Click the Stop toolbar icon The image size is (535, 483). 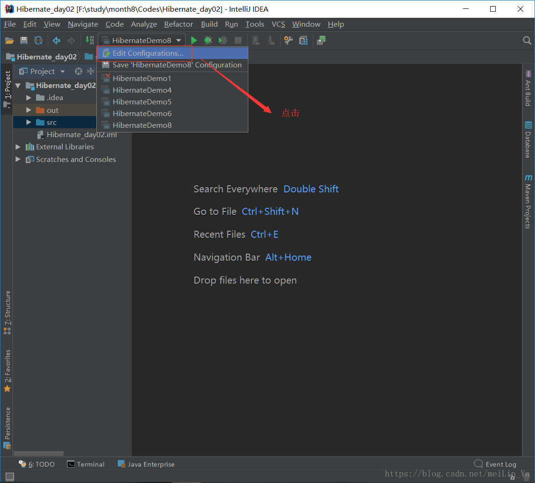coord(238,40)
